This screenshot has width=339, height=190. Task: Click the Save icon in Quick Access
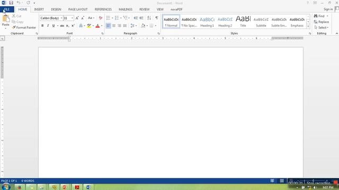pos(11,3)
